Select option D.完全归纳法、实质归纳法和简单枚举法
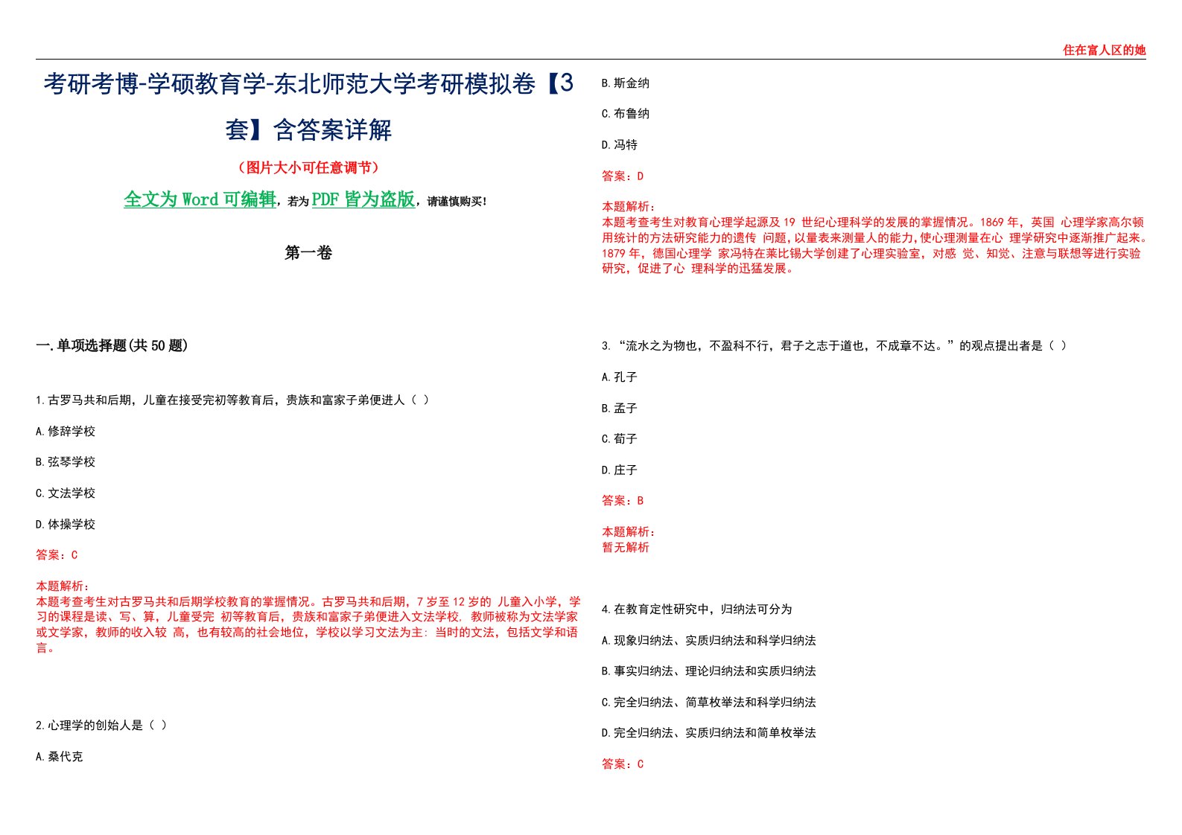Image resolution: width=1182 pixels, height=835 pixels. pyautogui.click(x=709, y=733)
